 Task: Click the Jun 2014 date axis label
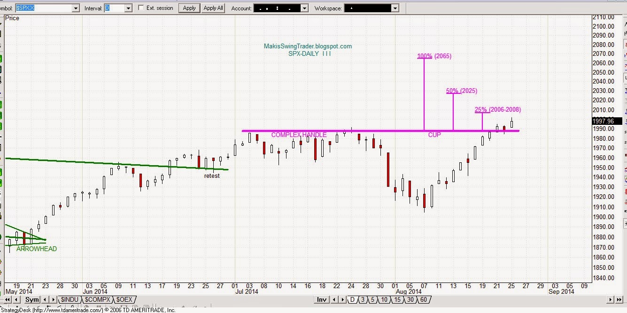click(x=95, y=291)
